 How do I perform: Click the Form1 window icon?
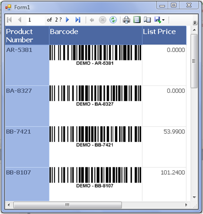point(8,7)
